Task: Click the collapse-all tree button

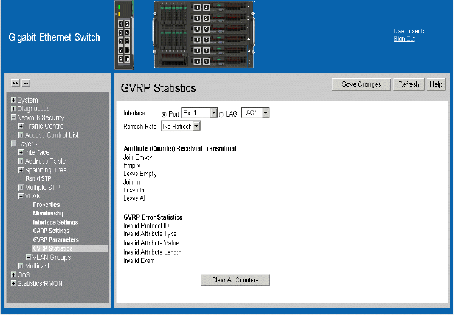Action: [x=26, y=83]
